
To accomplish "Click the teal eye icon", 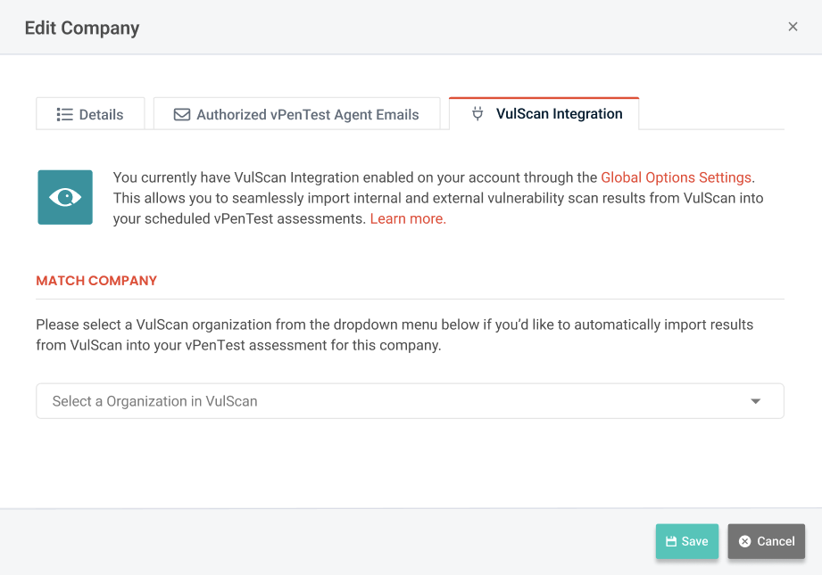I will click(x=65, y=197).
